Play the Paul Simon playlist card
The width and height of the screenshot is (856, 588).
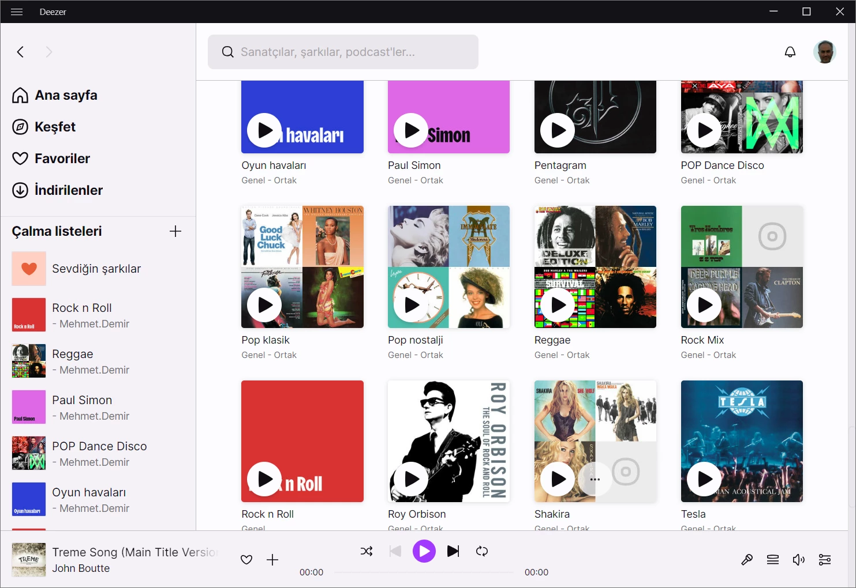[411, 130]
